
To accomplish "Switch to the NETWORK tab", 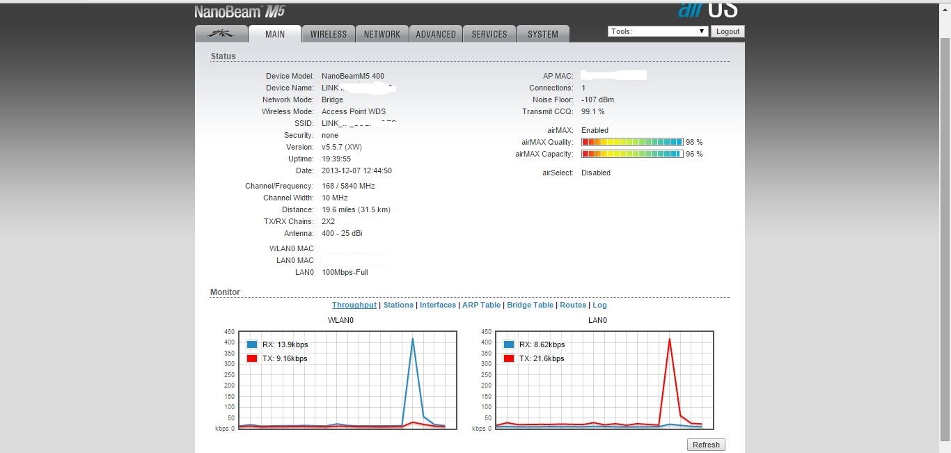I will point(382,34).
